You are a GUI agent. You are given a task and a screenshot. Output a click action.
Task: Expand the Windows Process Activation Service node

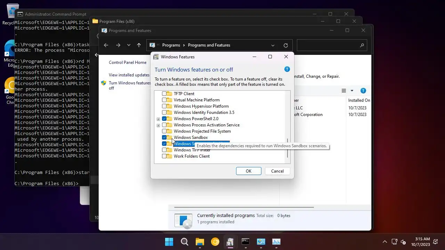coord(158,125)
